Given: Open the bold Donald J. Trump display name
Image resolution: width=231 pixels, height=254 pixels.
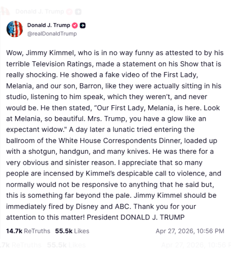Looking at the screenshot, I should 49,25.
